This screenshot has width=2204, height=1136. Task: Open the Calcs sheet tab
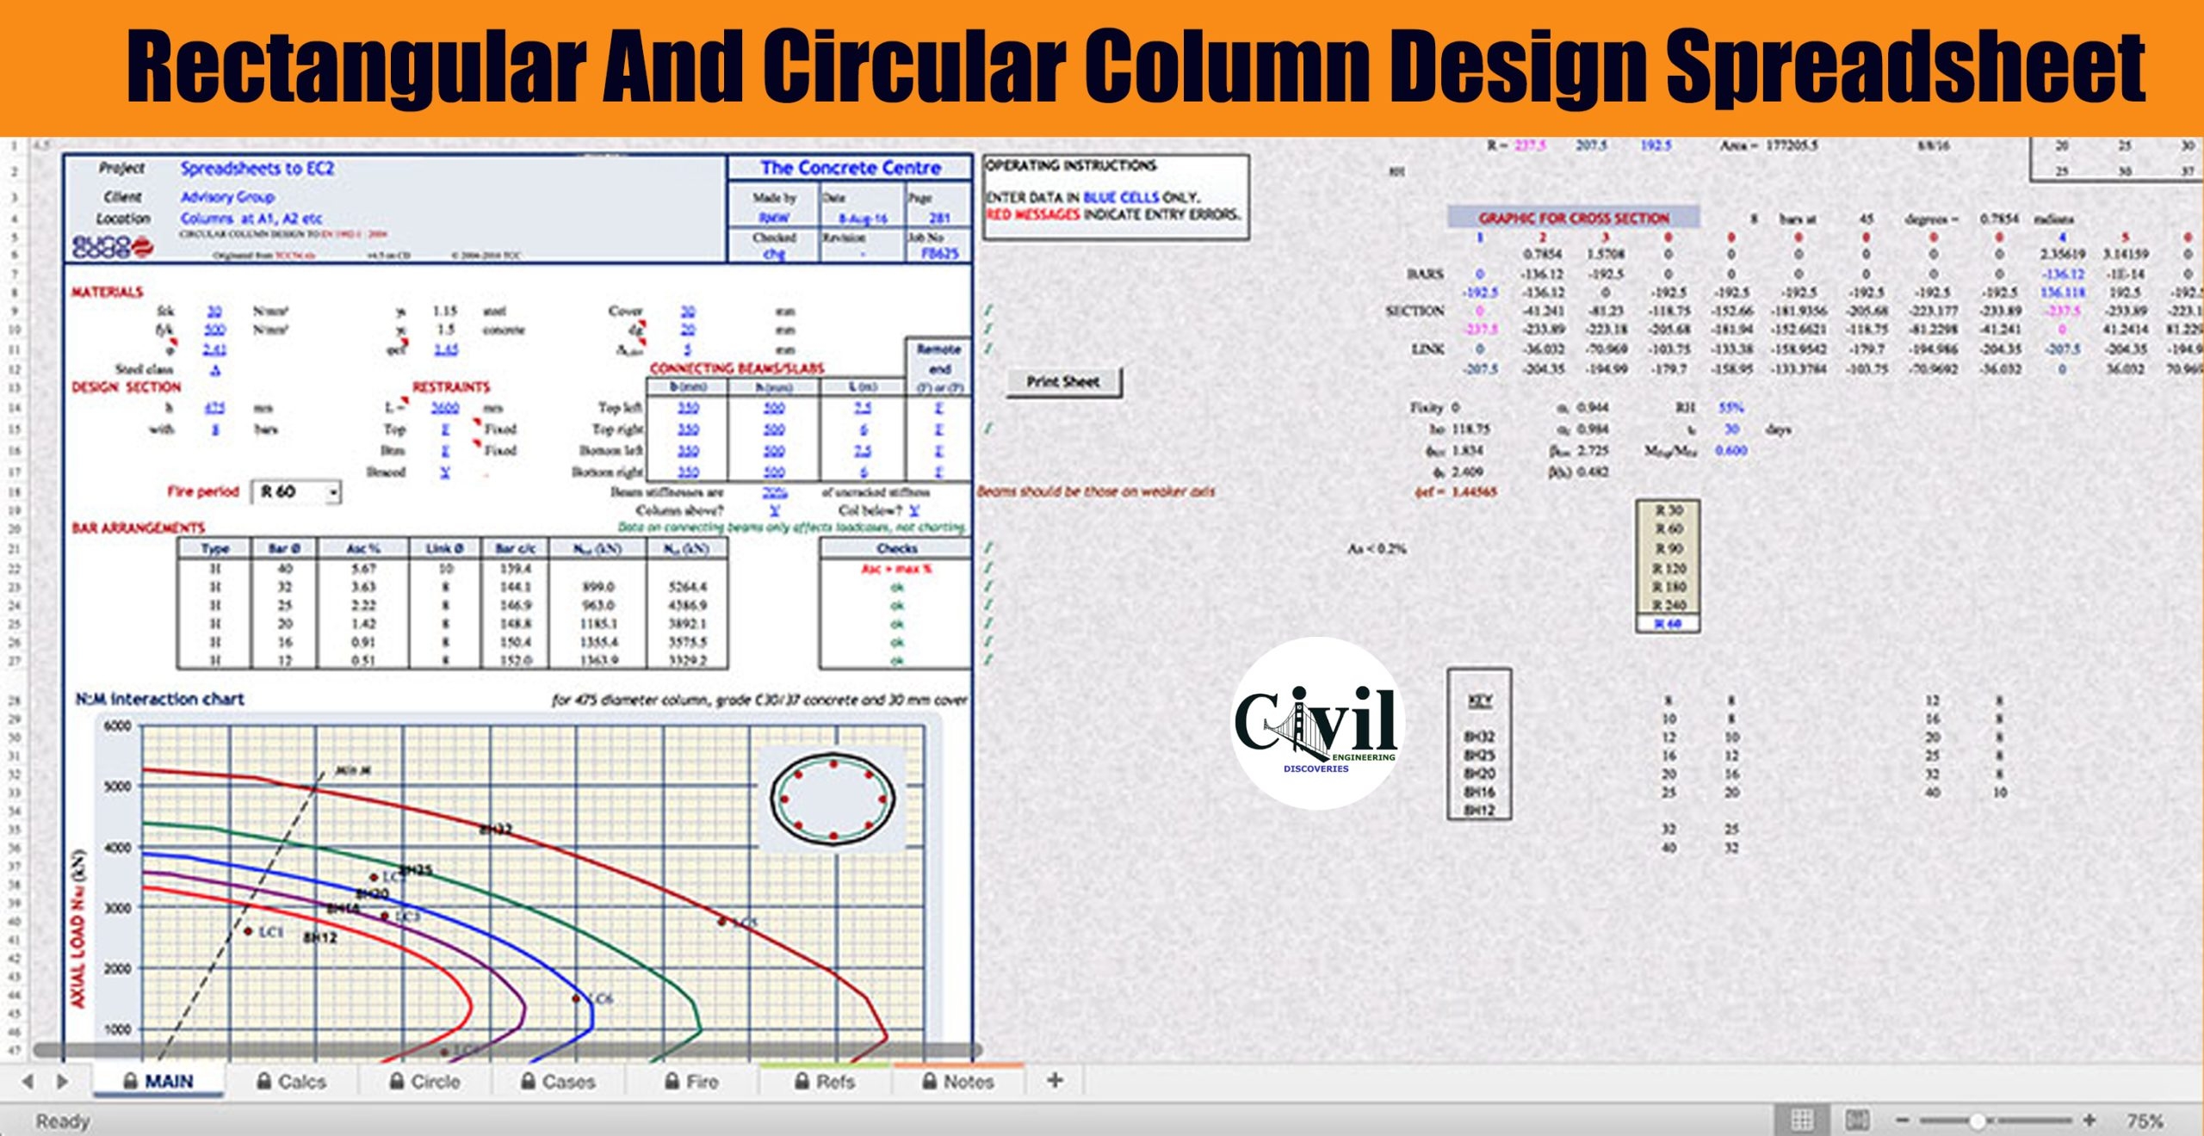pos(292,1082)
